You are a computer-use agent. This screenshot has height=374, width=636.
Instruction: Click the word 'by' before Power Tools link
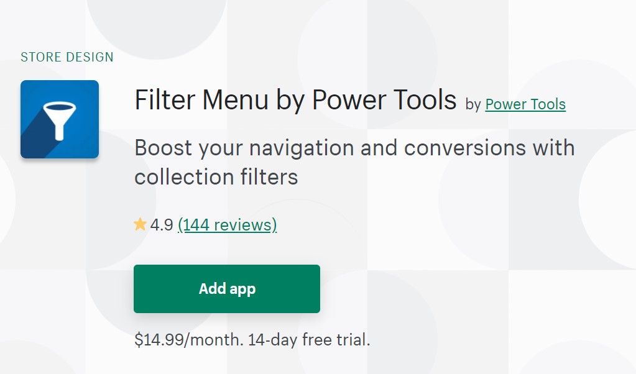[x=473, y=104]
